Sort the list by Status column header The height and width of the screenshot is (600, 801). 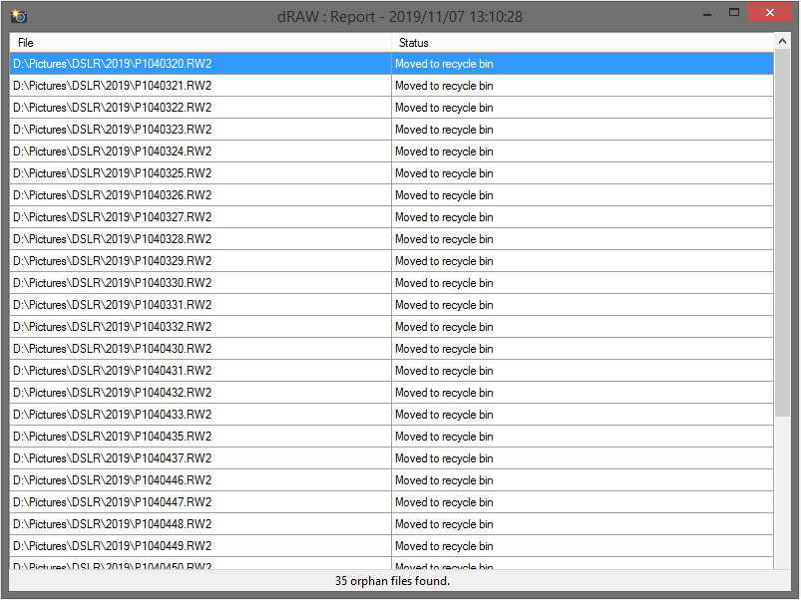(583, 43)
